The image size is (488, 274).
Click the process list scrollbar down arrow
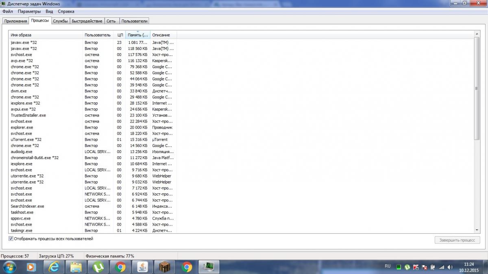click(x=477, y=230)
